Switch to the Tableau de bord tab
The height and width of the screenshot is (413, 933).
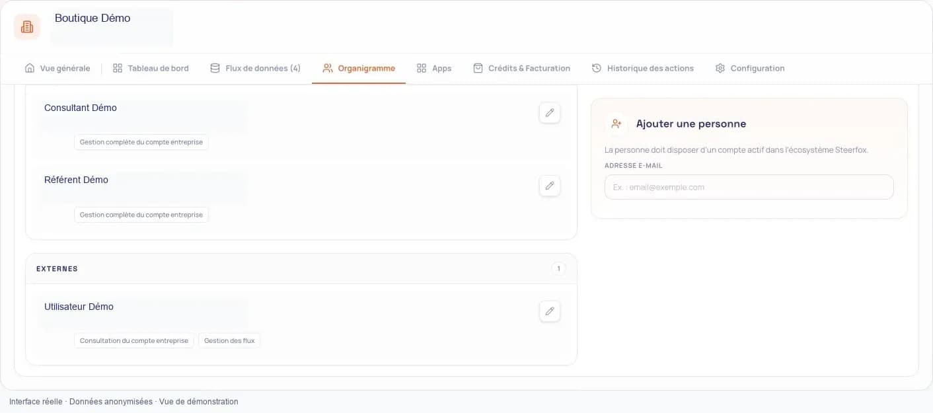[151, 68]
